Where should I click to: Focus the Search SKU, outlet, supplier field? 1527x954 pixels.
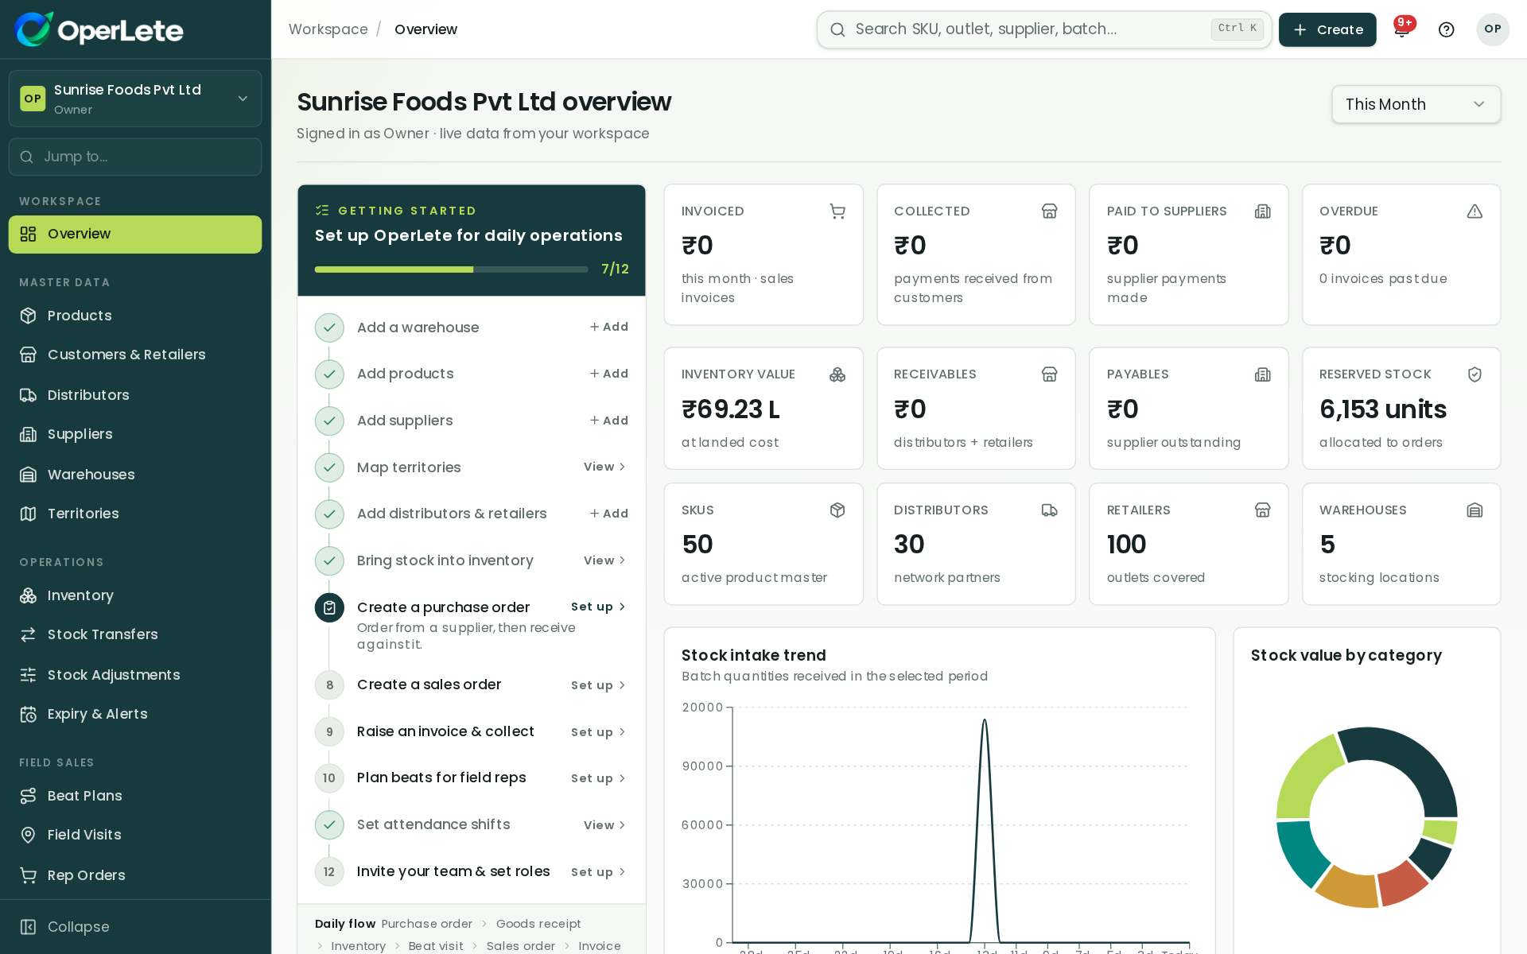[1044, 29]
